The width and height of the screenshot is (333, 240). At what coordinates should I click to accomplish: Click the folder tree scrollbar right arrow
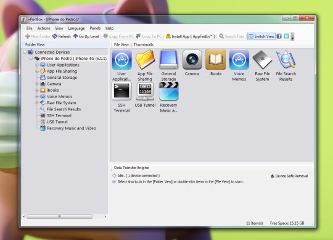click(x=105, y=217)
